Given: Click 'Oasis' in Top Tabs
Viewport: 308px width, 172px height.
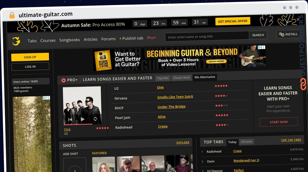Looking at the screenshot, I should pyautogui.click(x=210, y=161).
